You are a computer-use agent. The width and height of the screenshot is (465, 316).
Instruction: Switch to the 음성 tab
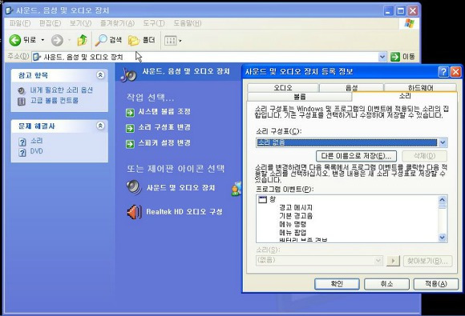[351, 88]
